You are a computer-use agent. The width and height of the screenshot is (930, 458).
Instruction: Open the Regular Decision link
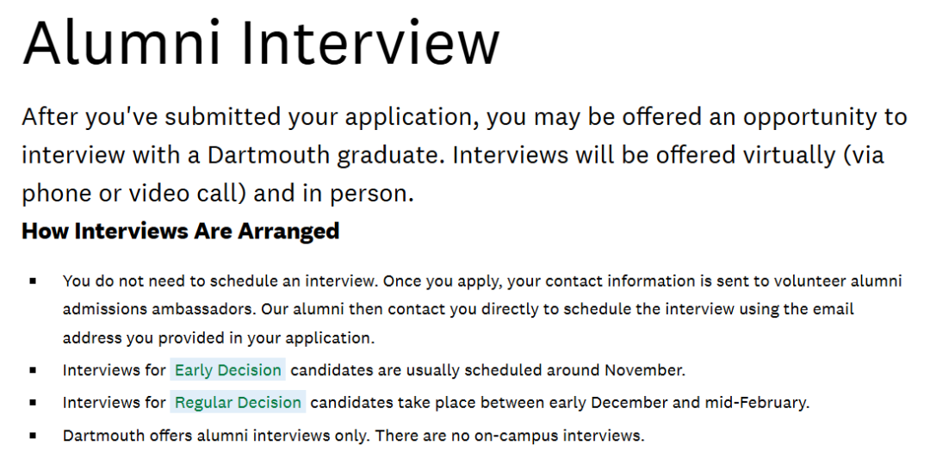point(238,403)
